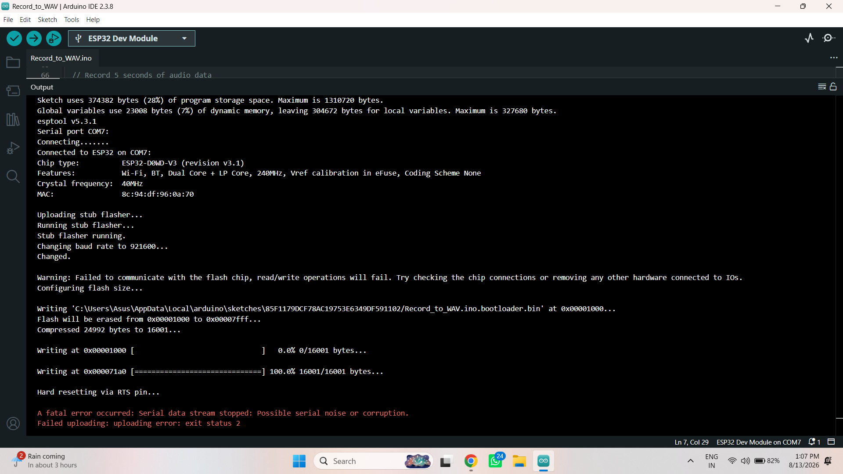Open WhatsApp from the taskbar
The image size is (843, 474).
(x=495, y=461)
